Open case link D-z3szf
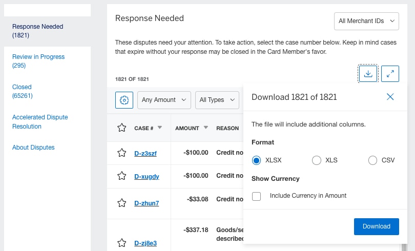The height and width of the screenshot is (251, 415). [146, 153]
